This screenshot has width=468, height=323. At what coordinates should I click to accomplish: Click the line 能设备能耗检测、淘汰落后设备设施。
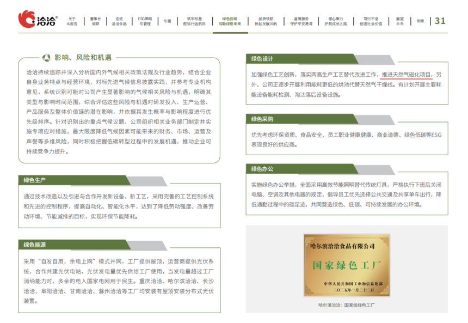pyautogui.click(x=296, y=95)
